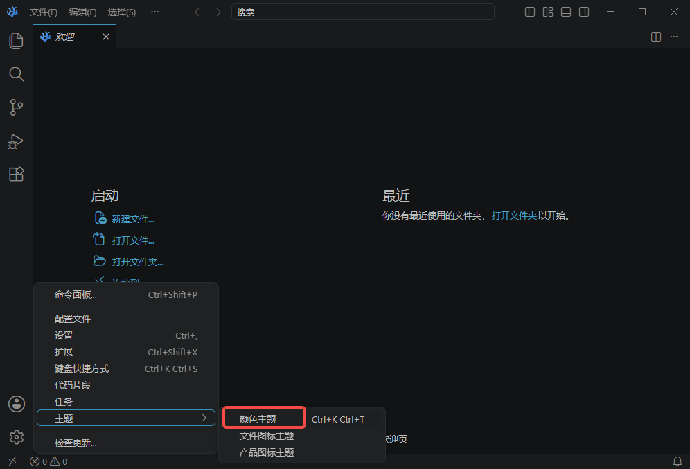Open the 编辑(E) menu
The height and width of the screenshot is (469, 690).
[x=82, y=12]
